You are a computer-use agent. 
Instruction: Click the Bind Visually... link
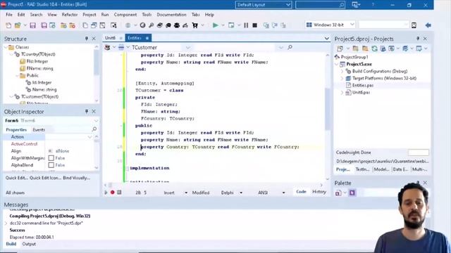click(77, 178)
